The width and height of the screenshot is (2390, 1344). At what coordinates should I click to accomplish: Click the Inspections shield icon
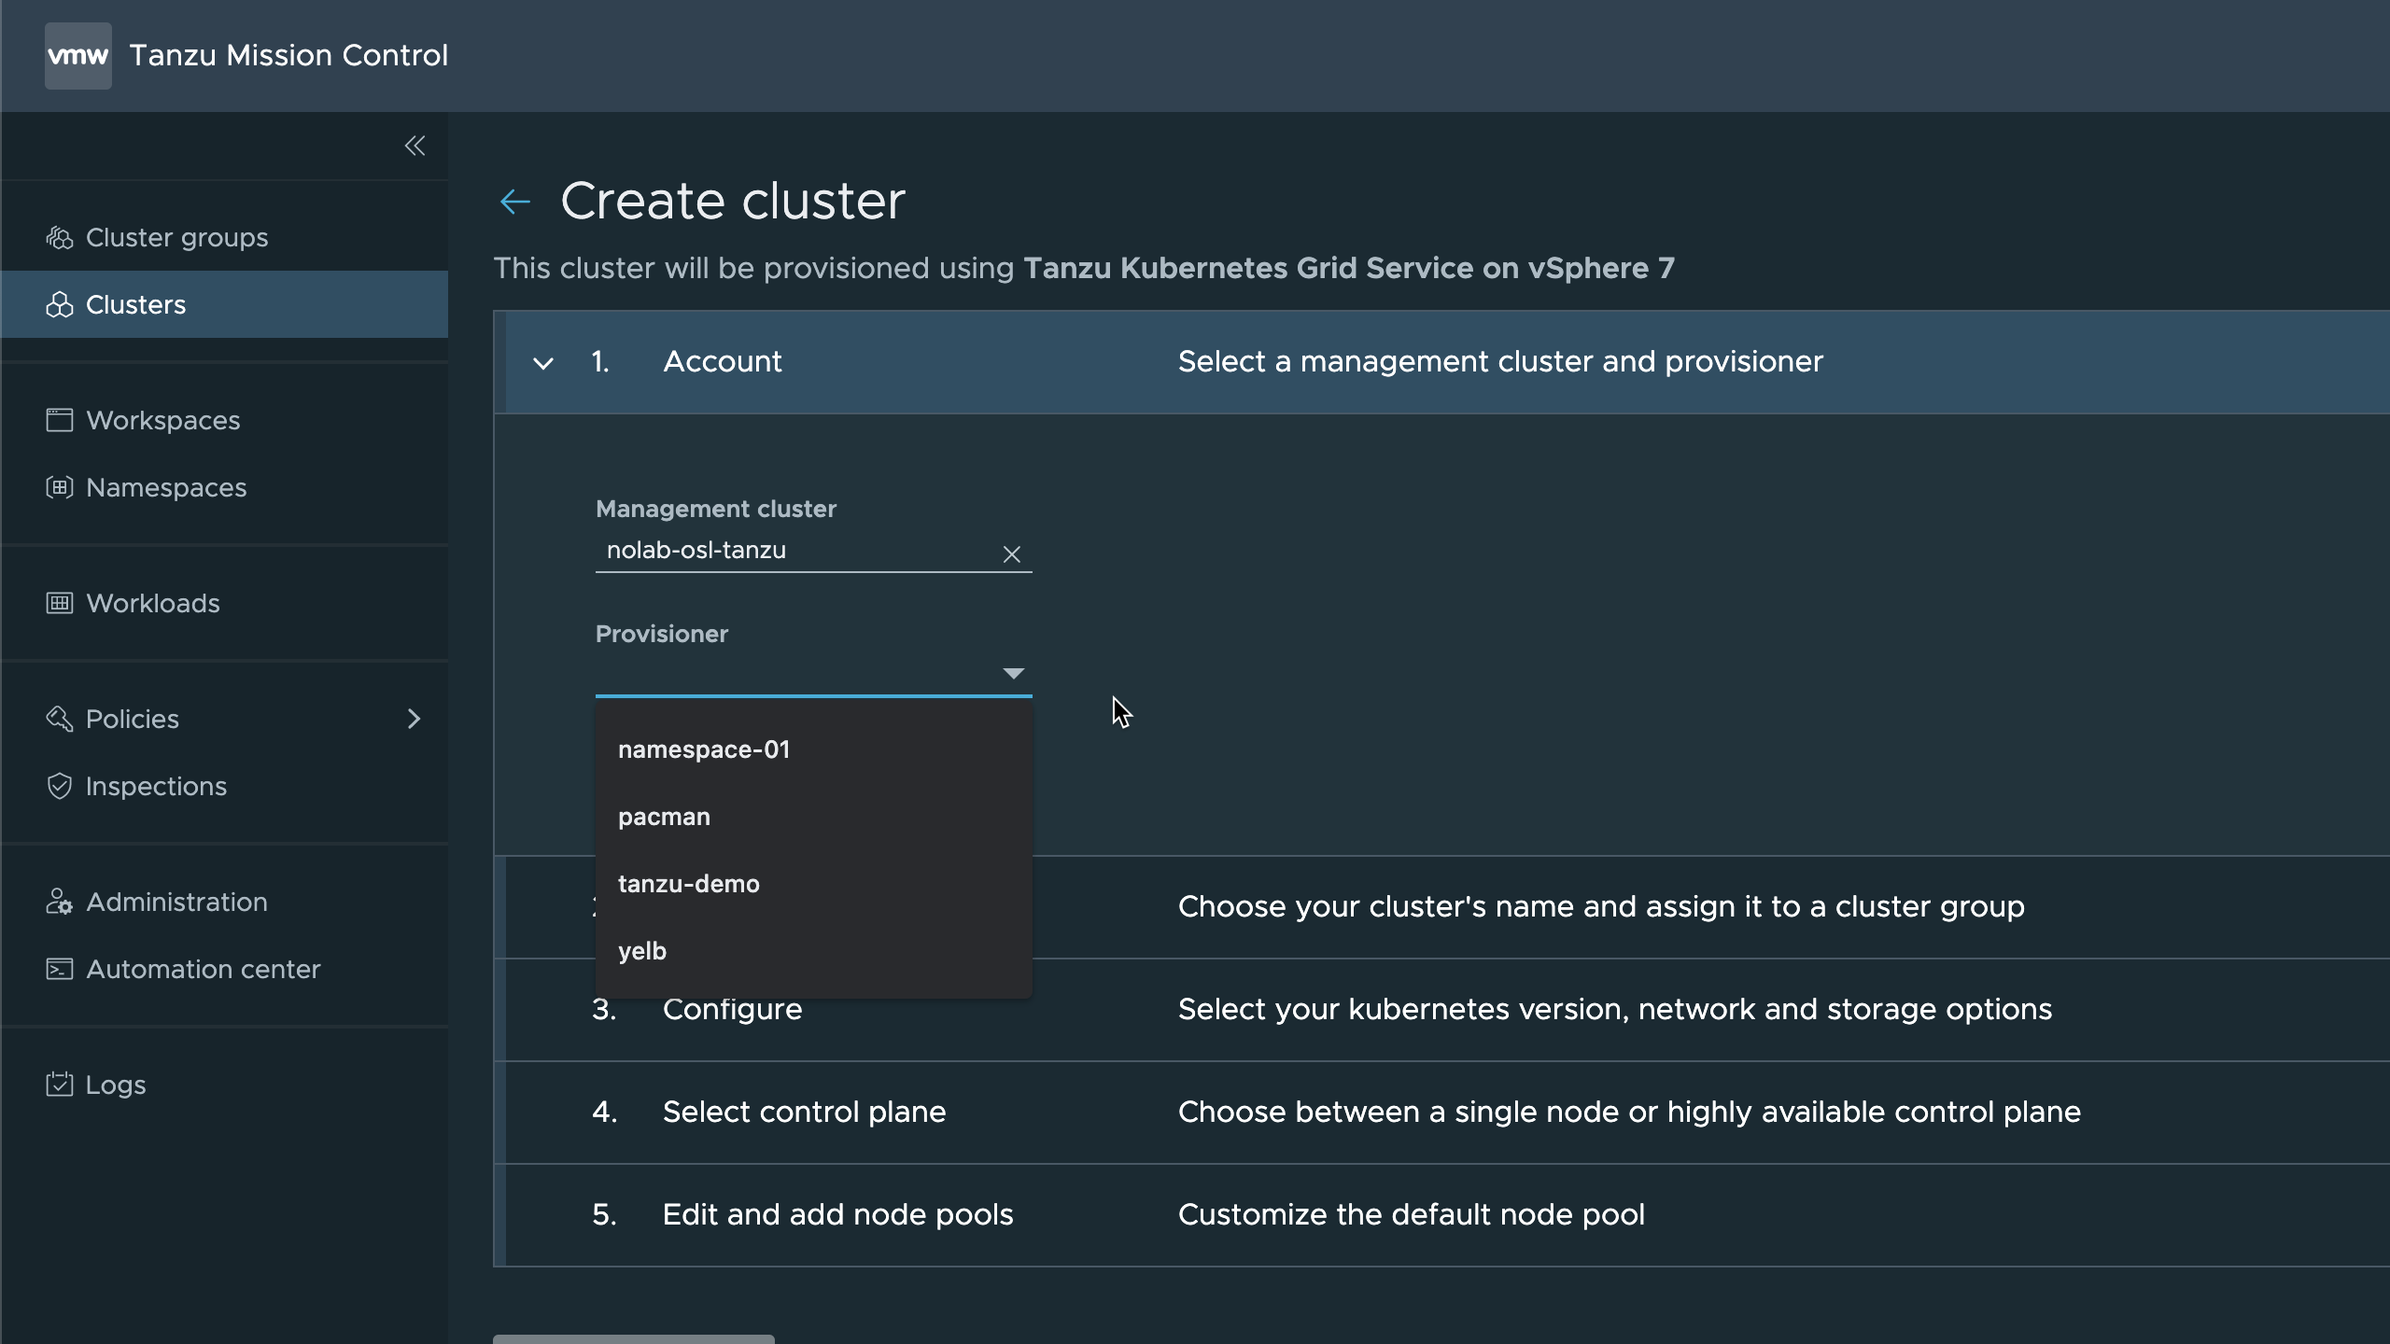(x=60, y=786)
